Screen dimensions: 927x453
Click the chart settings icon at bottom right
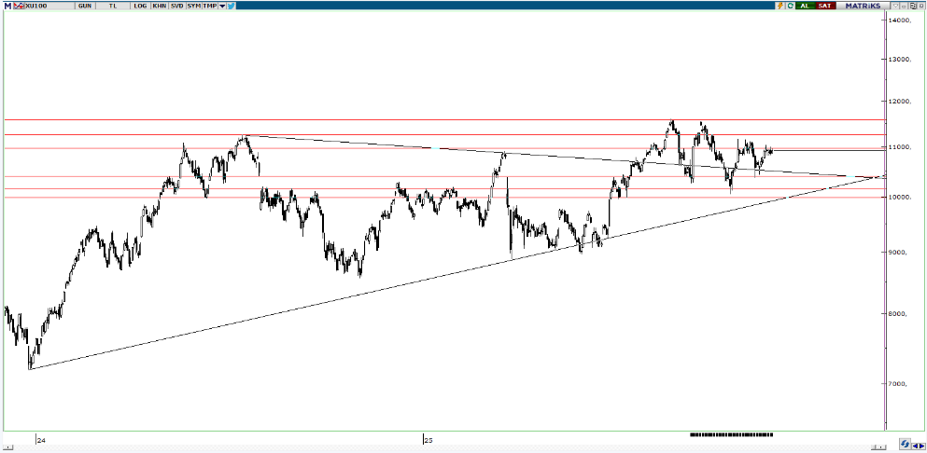[x=906, y=444]
